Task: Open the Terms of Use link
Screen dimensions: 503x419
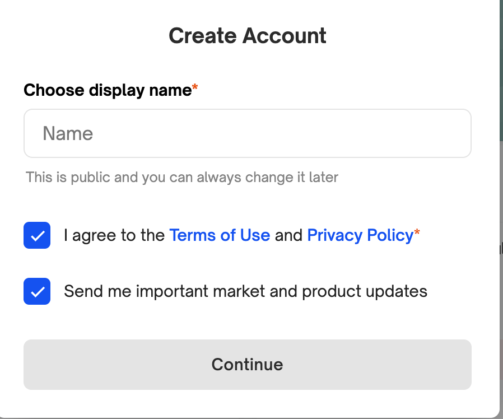Action: coord(220,235)
